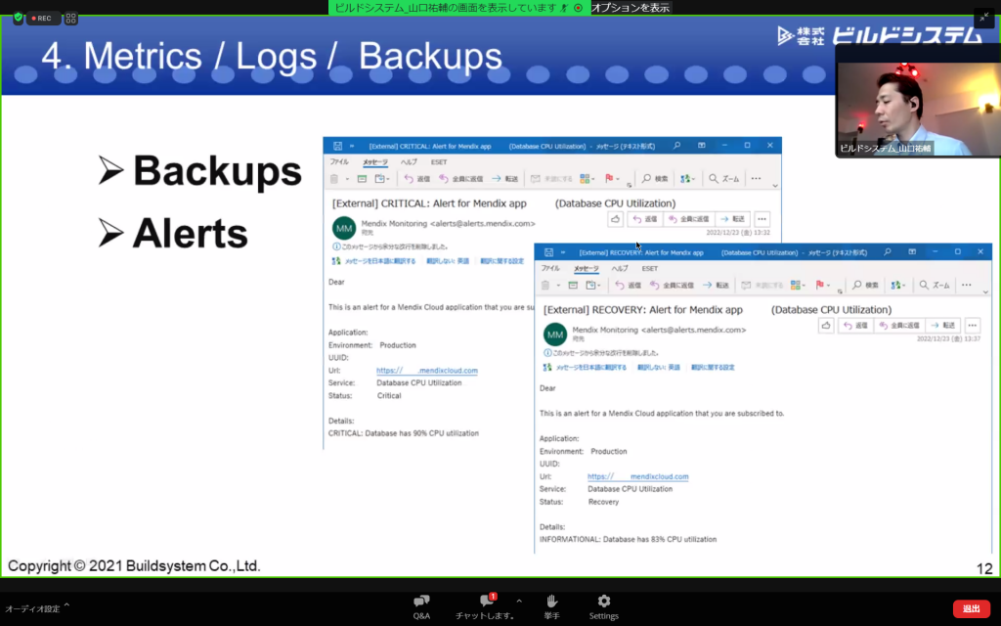This screenshot has height=626, width=1001.
Task: Select the speaker video thumbnail
Action: pos(917,110)
